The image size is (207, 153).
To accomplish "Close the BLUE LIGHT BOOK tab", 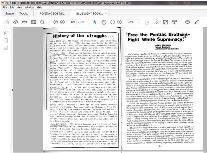I will click(106, 13).
